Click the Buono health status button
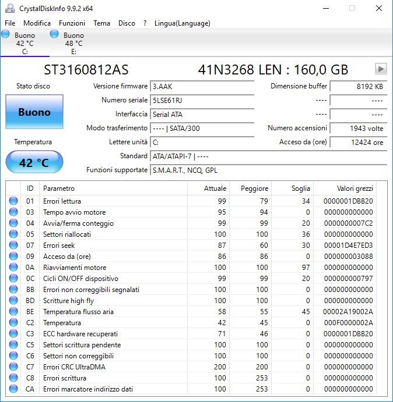 pos(34,112)
